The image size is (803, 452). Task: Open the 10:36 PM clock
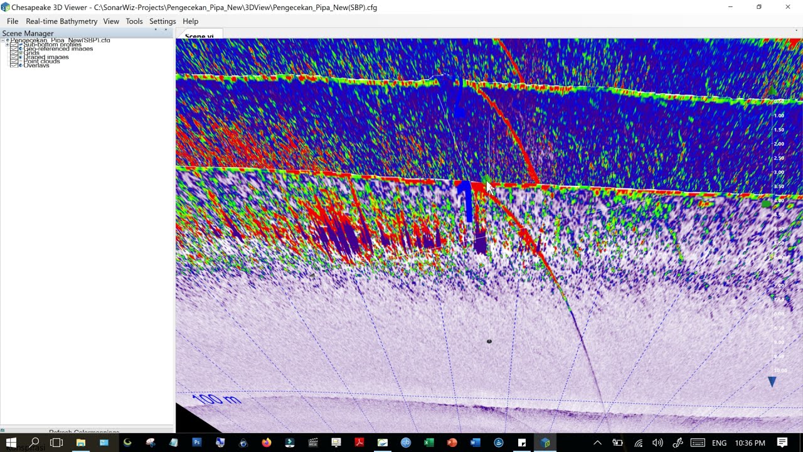pyautogui.click(x=750, y=443)
